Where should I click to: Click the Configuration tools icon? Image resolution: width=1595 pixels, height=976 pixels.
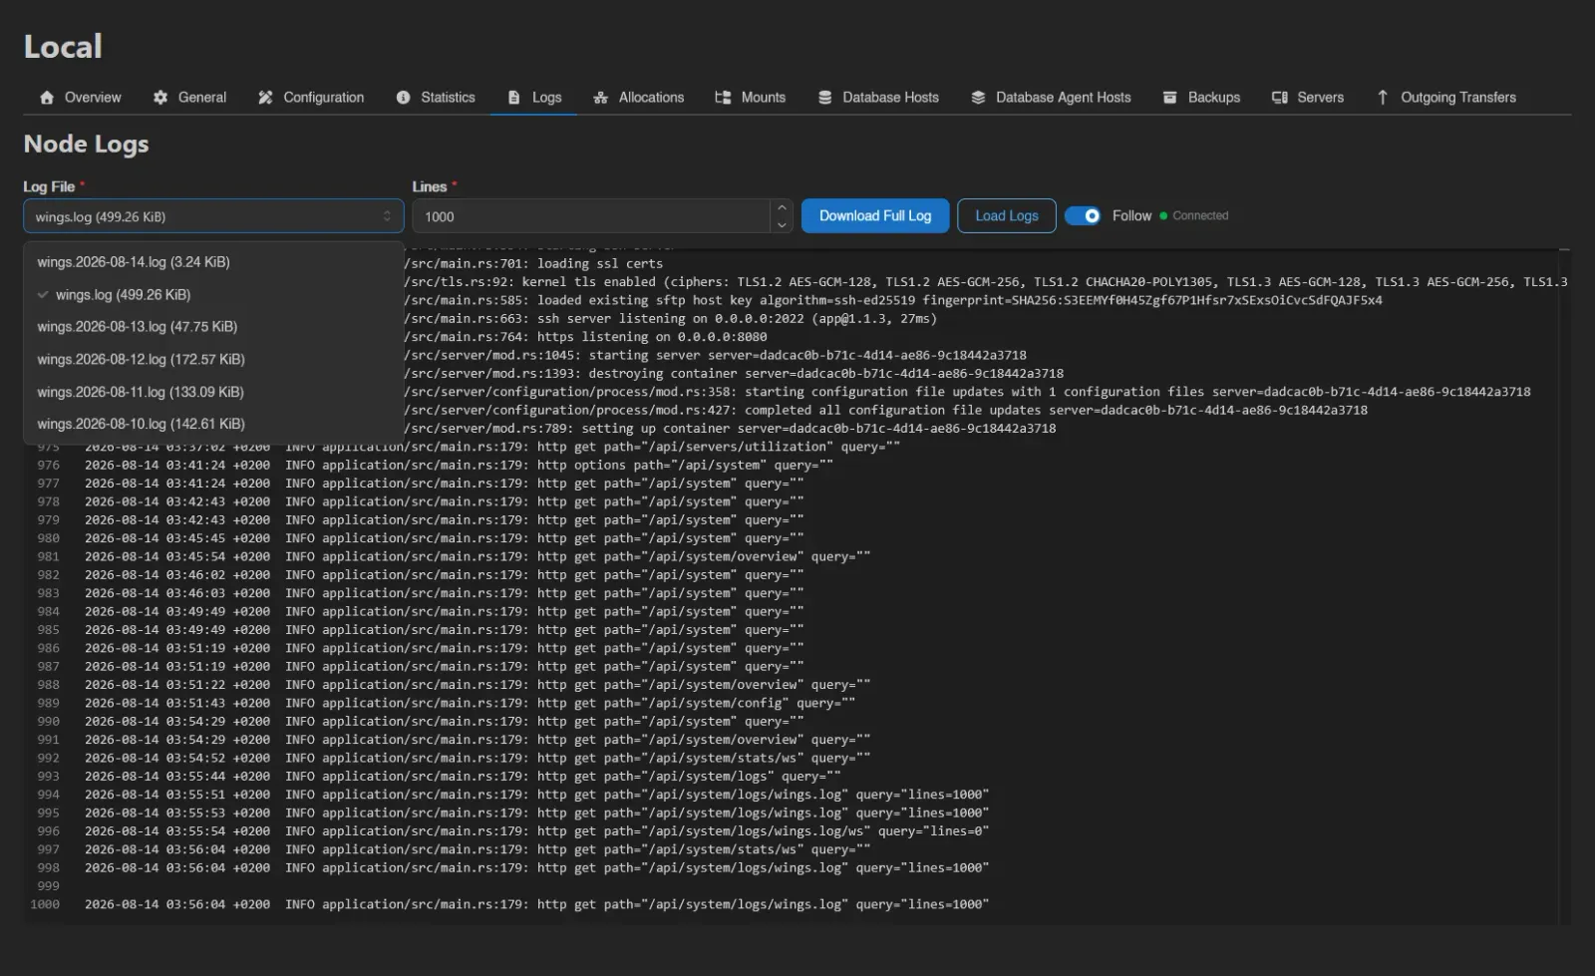(265, 98)
